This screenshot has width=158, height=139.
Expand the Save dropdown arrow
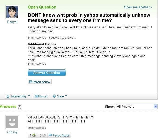coord(66,96)
